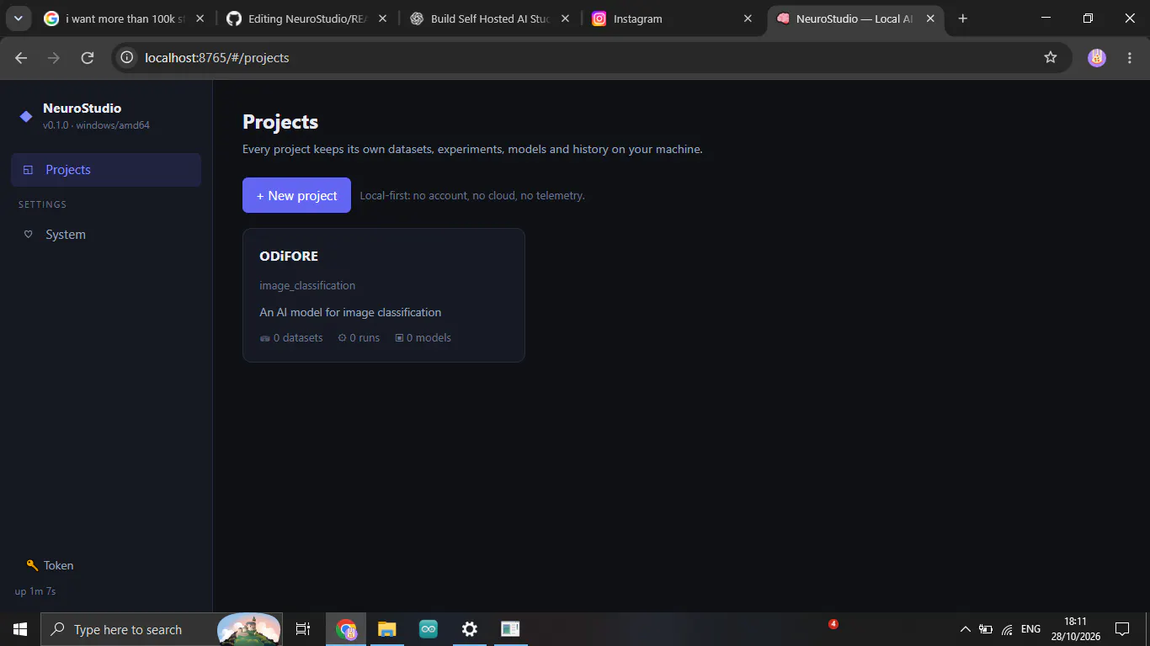
Task: Click the site information icon in address bar
Action: 127,57
